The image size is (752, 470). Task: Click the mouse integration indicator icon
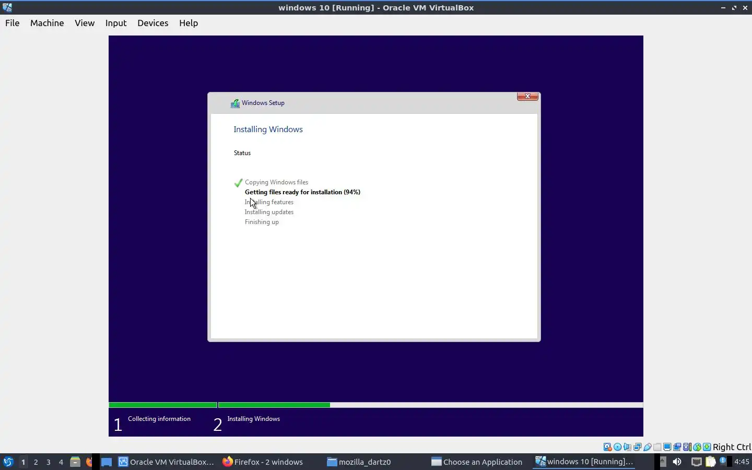(697, 447)
